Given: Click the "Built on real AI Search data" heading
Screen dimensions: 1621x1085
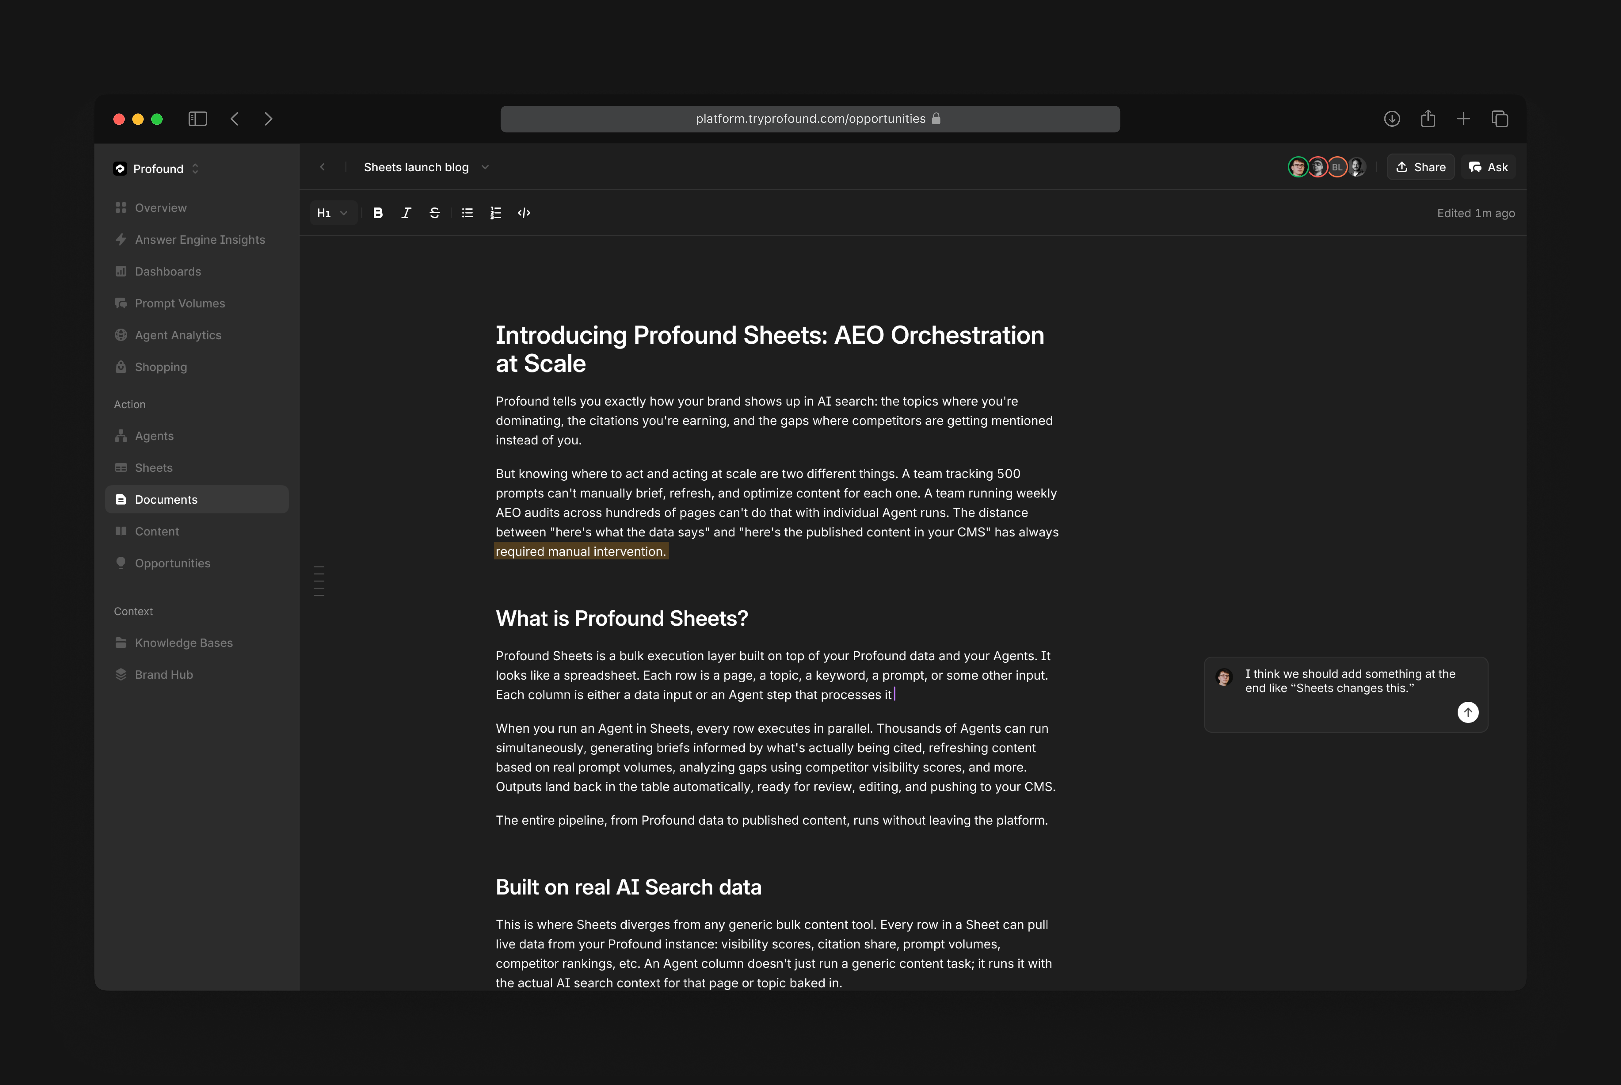Looking at the screenshot, I should point(629,887).
